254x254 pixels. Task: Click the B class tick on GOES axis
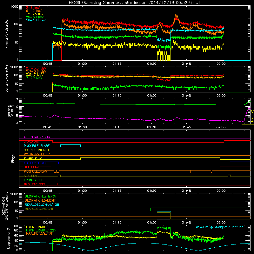(x=17, y=116)
